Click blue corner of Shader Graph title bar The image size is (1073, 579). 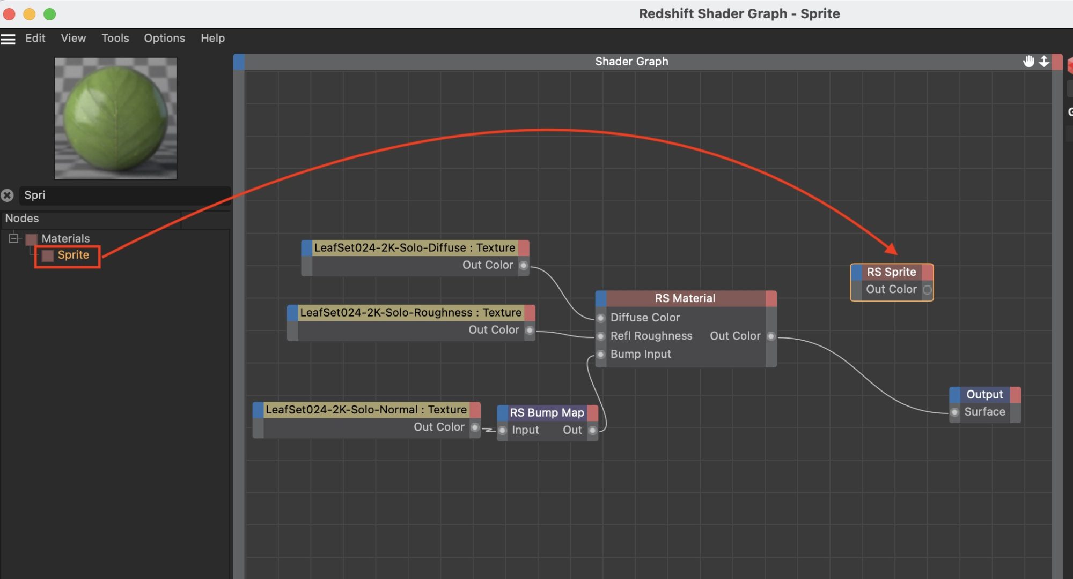click(239, 62)
